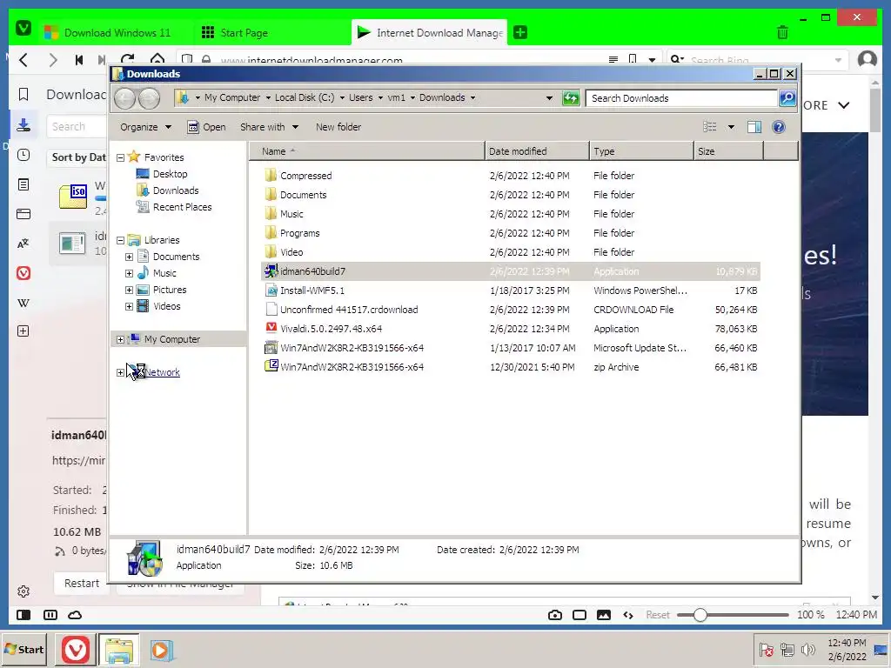Click Reset zoom in status bar
891x668 pixels.
point(658,615)
